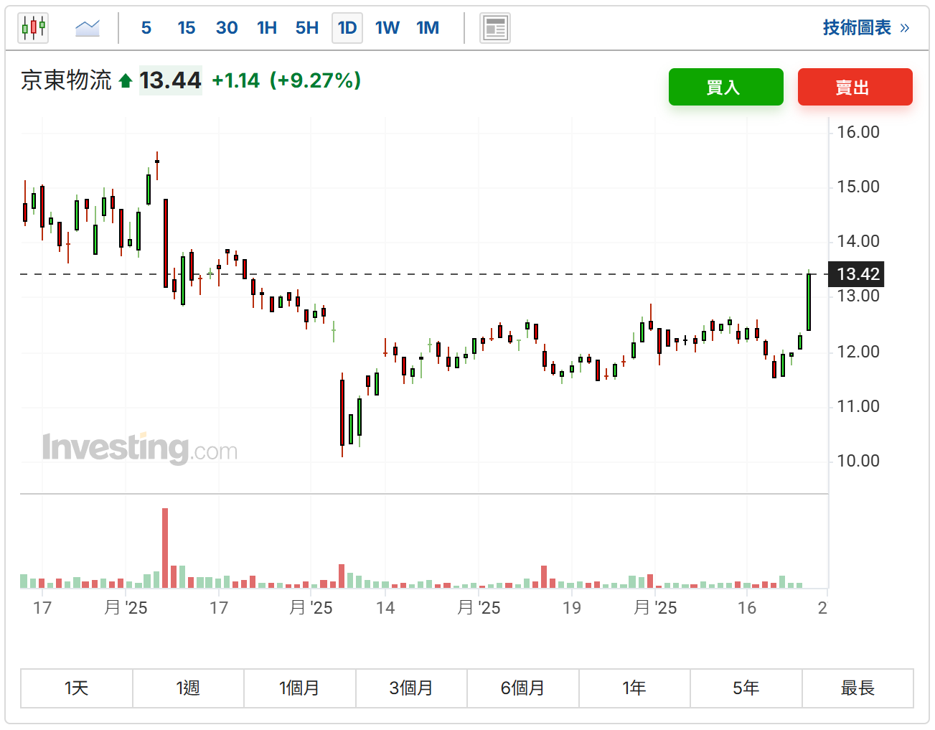The height and width of the screenshot is (730, 935).
Task: Select the 1H interval
Action: 267,28
